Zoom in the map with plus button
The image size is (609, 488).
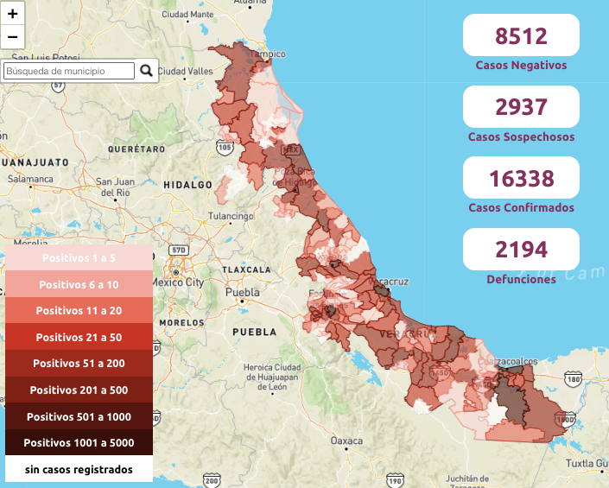(x=12, y=14)
